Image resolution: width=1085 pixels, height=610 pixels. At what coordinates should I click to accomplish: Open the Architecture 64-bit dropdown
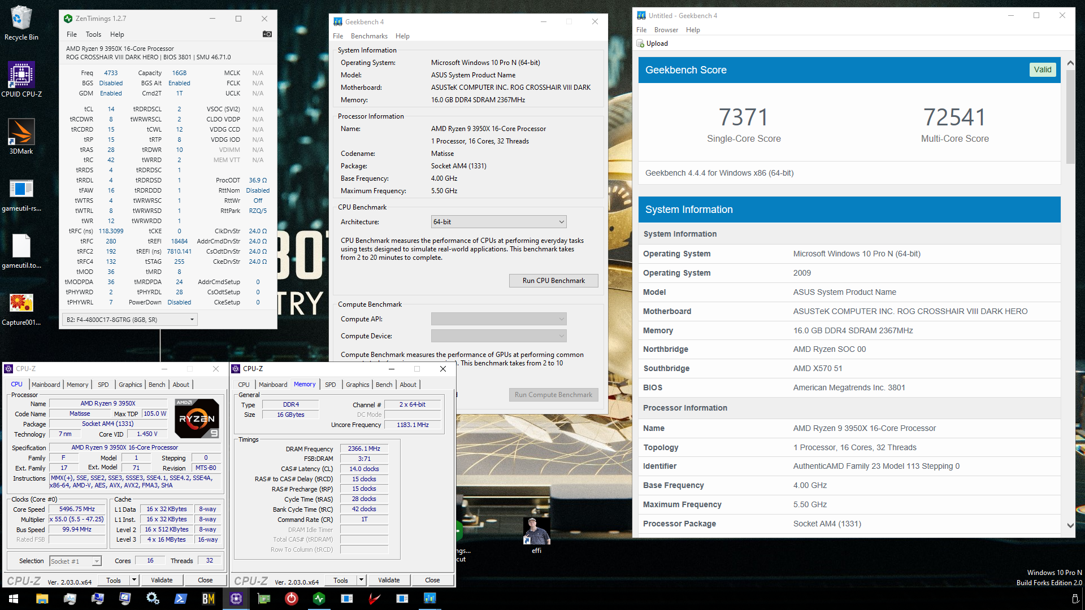(x=498, y=222)
